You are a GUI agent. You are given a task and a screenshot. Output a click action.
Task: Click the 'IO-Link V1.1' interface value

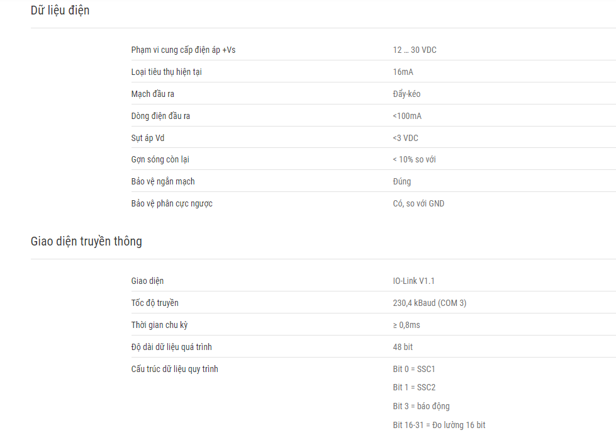[x=413, y=281]
